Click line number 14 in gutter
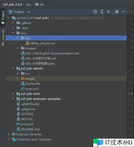 (130, 94)
